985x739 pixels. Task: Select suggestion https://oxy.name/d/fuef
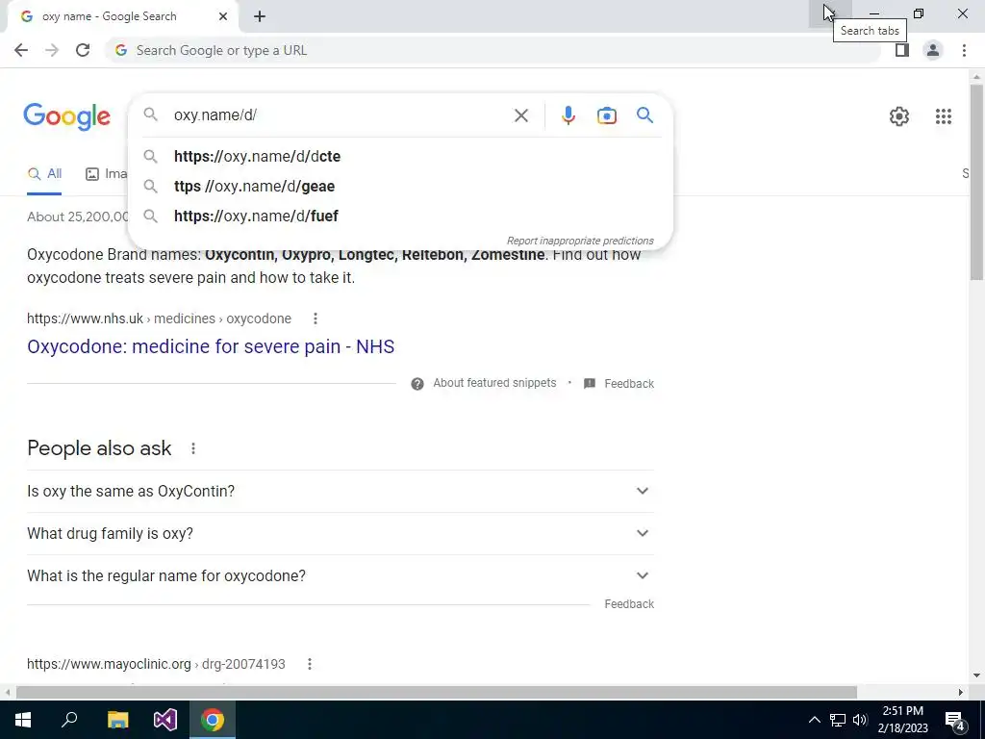400,217
